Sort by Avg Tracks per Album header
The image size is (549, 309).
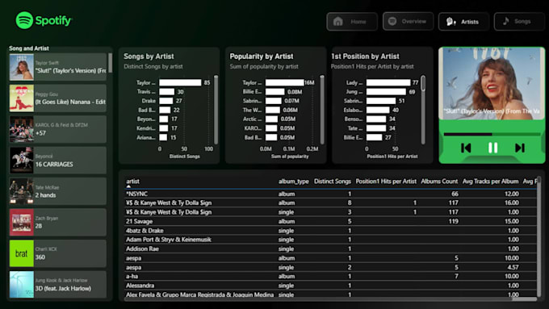pyautogui.click(x=490, y=182)
